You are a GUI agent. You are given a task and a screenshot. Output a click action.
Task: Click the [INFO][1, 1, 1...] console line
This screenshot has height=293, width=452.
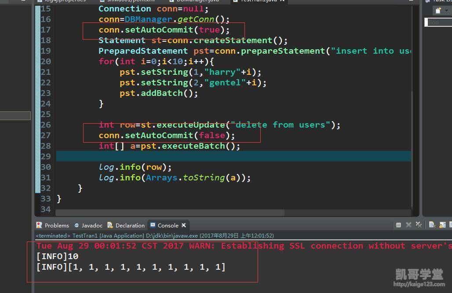point(131,267)
